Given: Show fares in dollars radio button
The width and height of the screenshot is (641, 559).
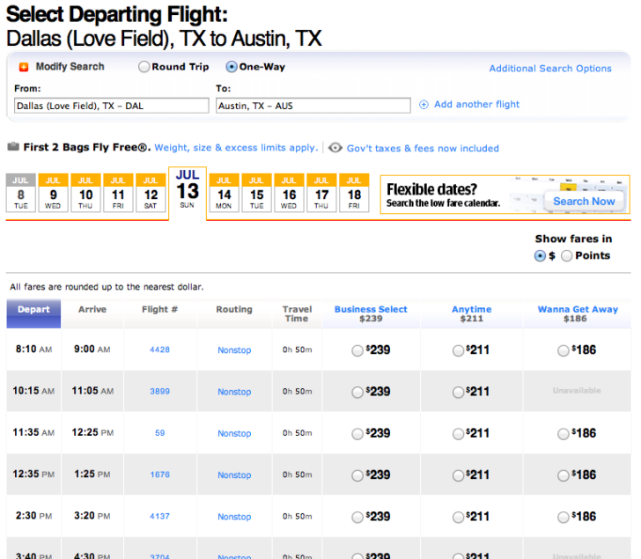Looking at the screenshot, I should pyautogui.click(x=540, y=256).
